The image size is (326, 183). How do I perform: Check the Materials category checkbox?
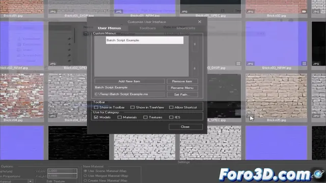tap(120, 117)
